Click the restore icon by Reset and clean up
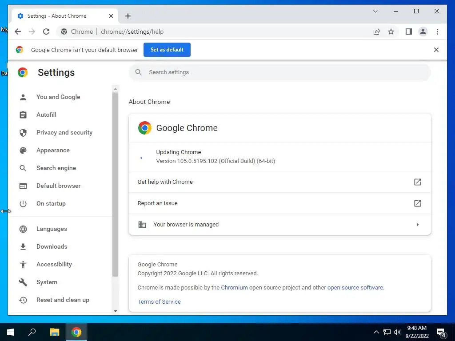Screen dimensions: 455x341 coord(23,300)
